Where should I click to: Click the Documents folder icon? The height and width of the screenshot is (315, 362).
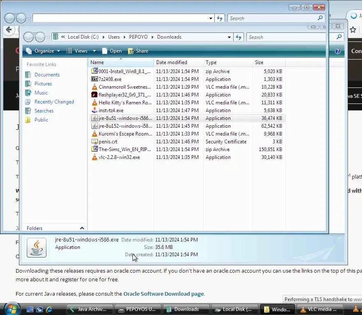28,75
